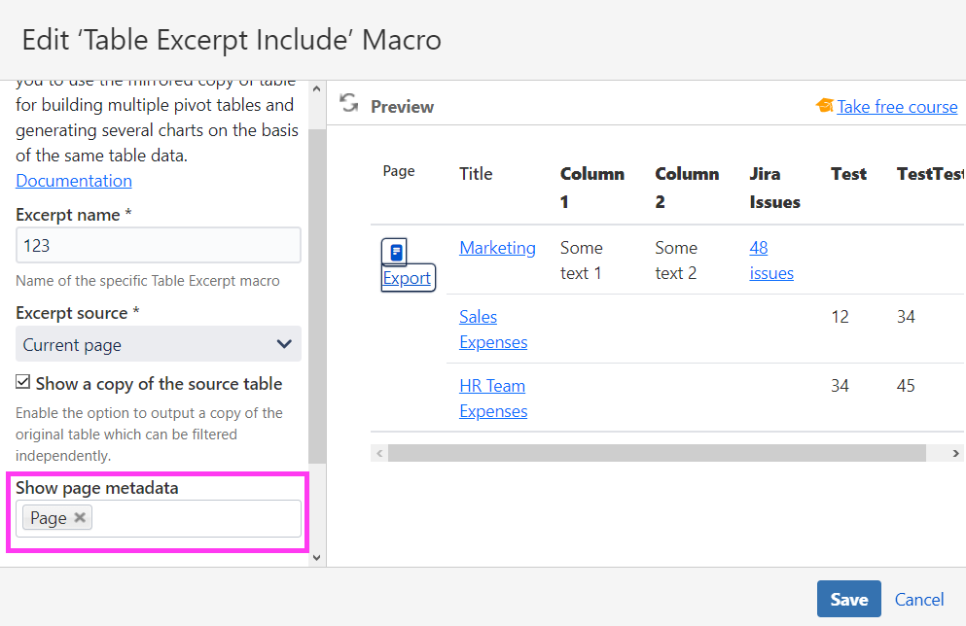Open the Take free course link
This screenshot has height=626, width=966.
[897, 107]
